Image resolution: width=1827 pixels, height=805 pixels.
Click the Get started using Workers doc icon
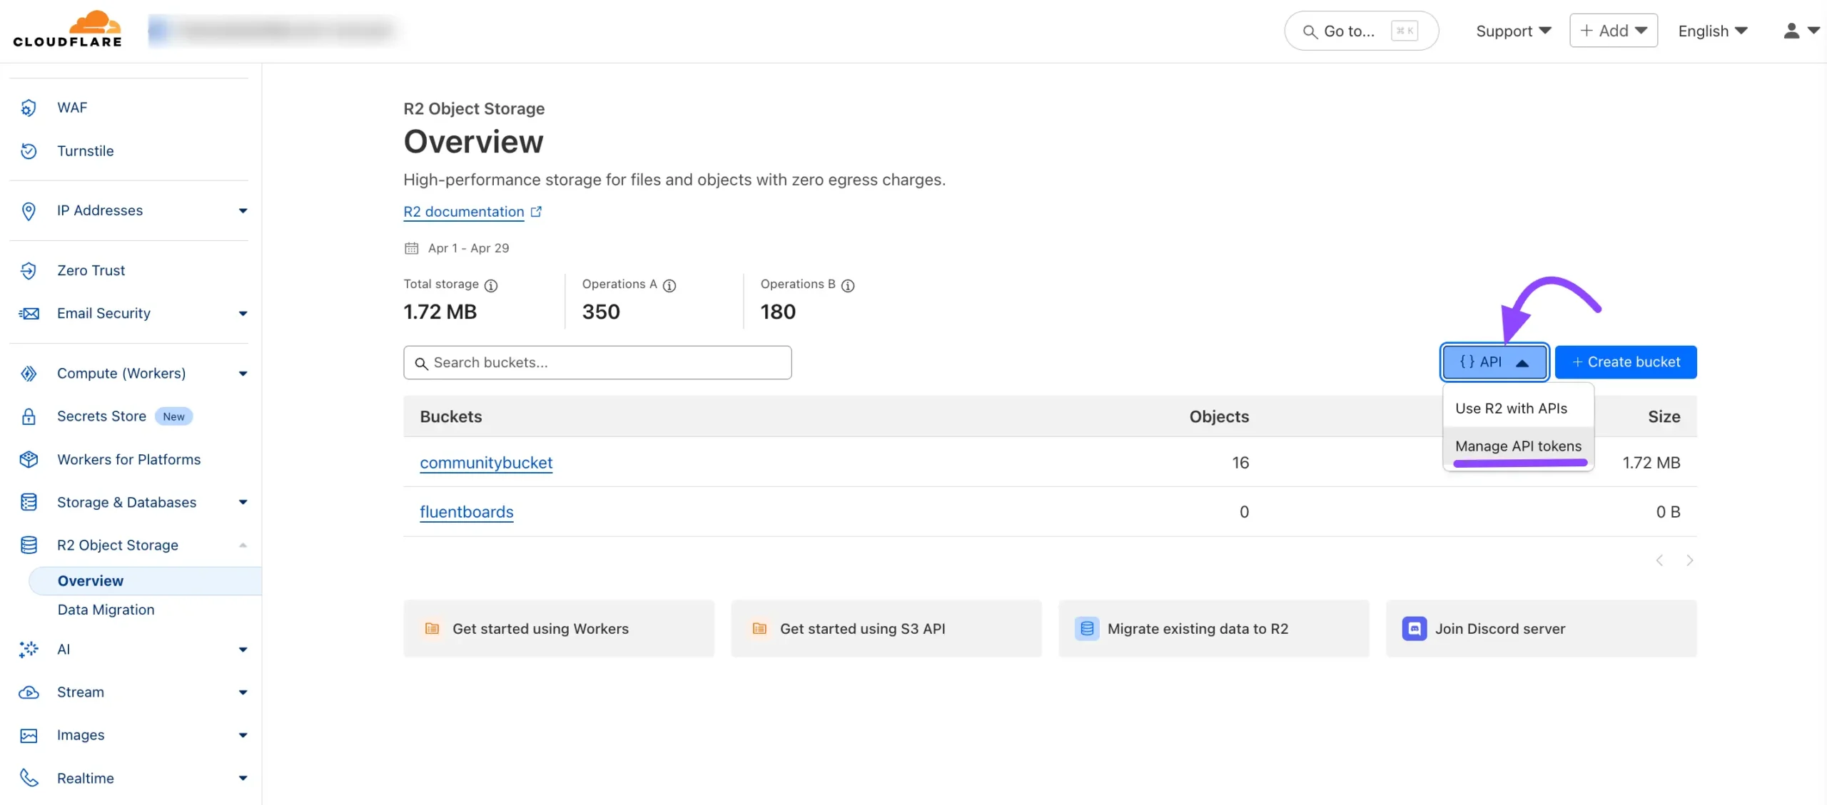(x=432, y=629)
